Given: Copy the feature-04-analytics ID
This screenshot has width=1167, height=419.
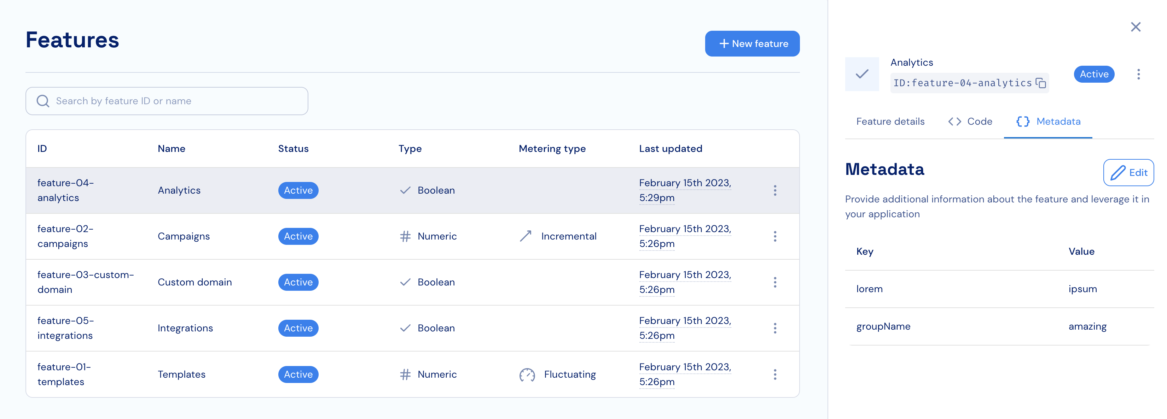Looking at the screenshot, I should coord(1041,83).
